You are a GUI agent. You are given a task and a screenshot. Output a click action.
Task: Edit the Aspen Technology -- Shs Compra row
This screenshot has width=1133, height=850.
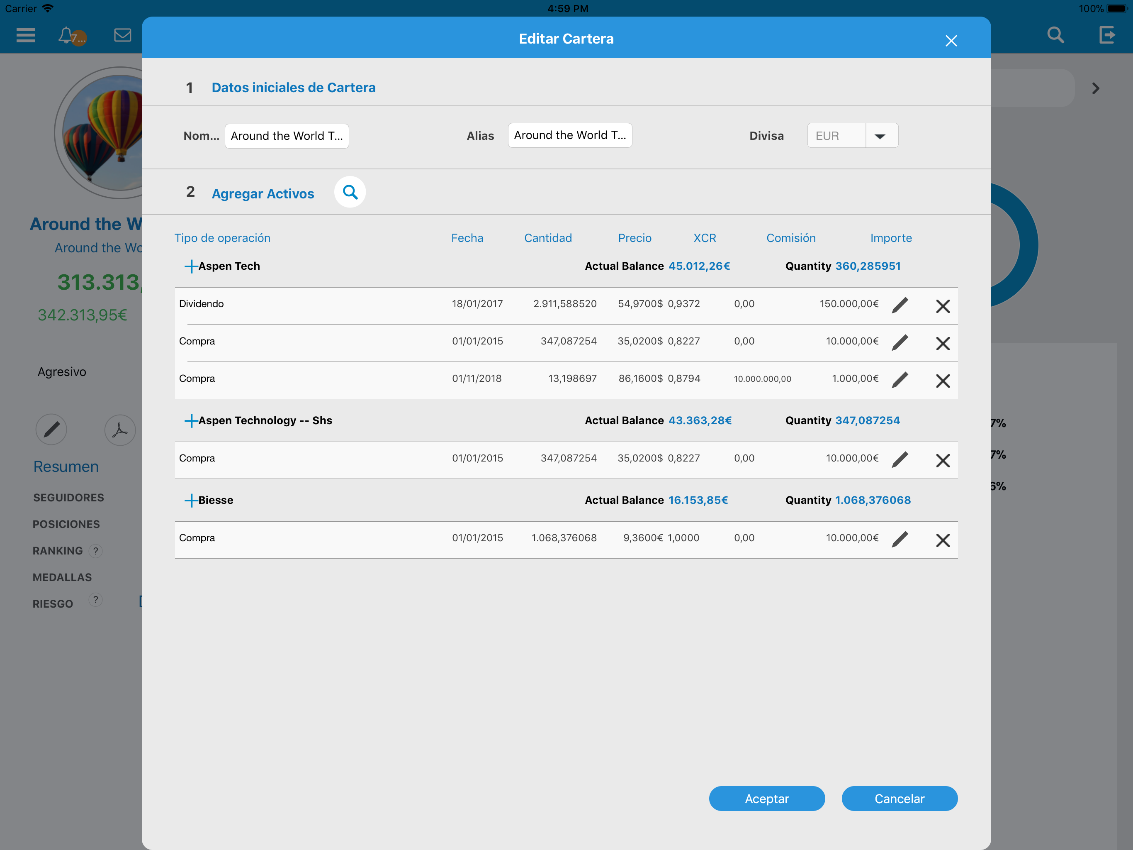pos(900,460)
